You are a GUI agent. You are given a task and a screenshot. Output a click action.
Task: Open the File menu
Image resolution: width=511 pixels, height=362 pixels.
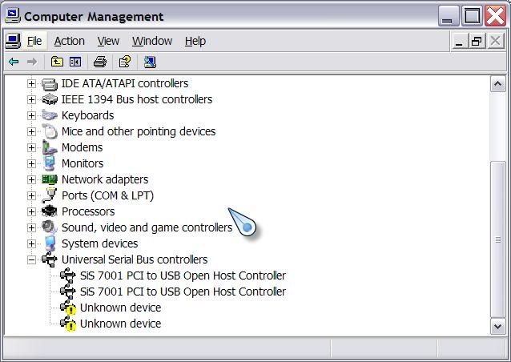click(34, 41)
